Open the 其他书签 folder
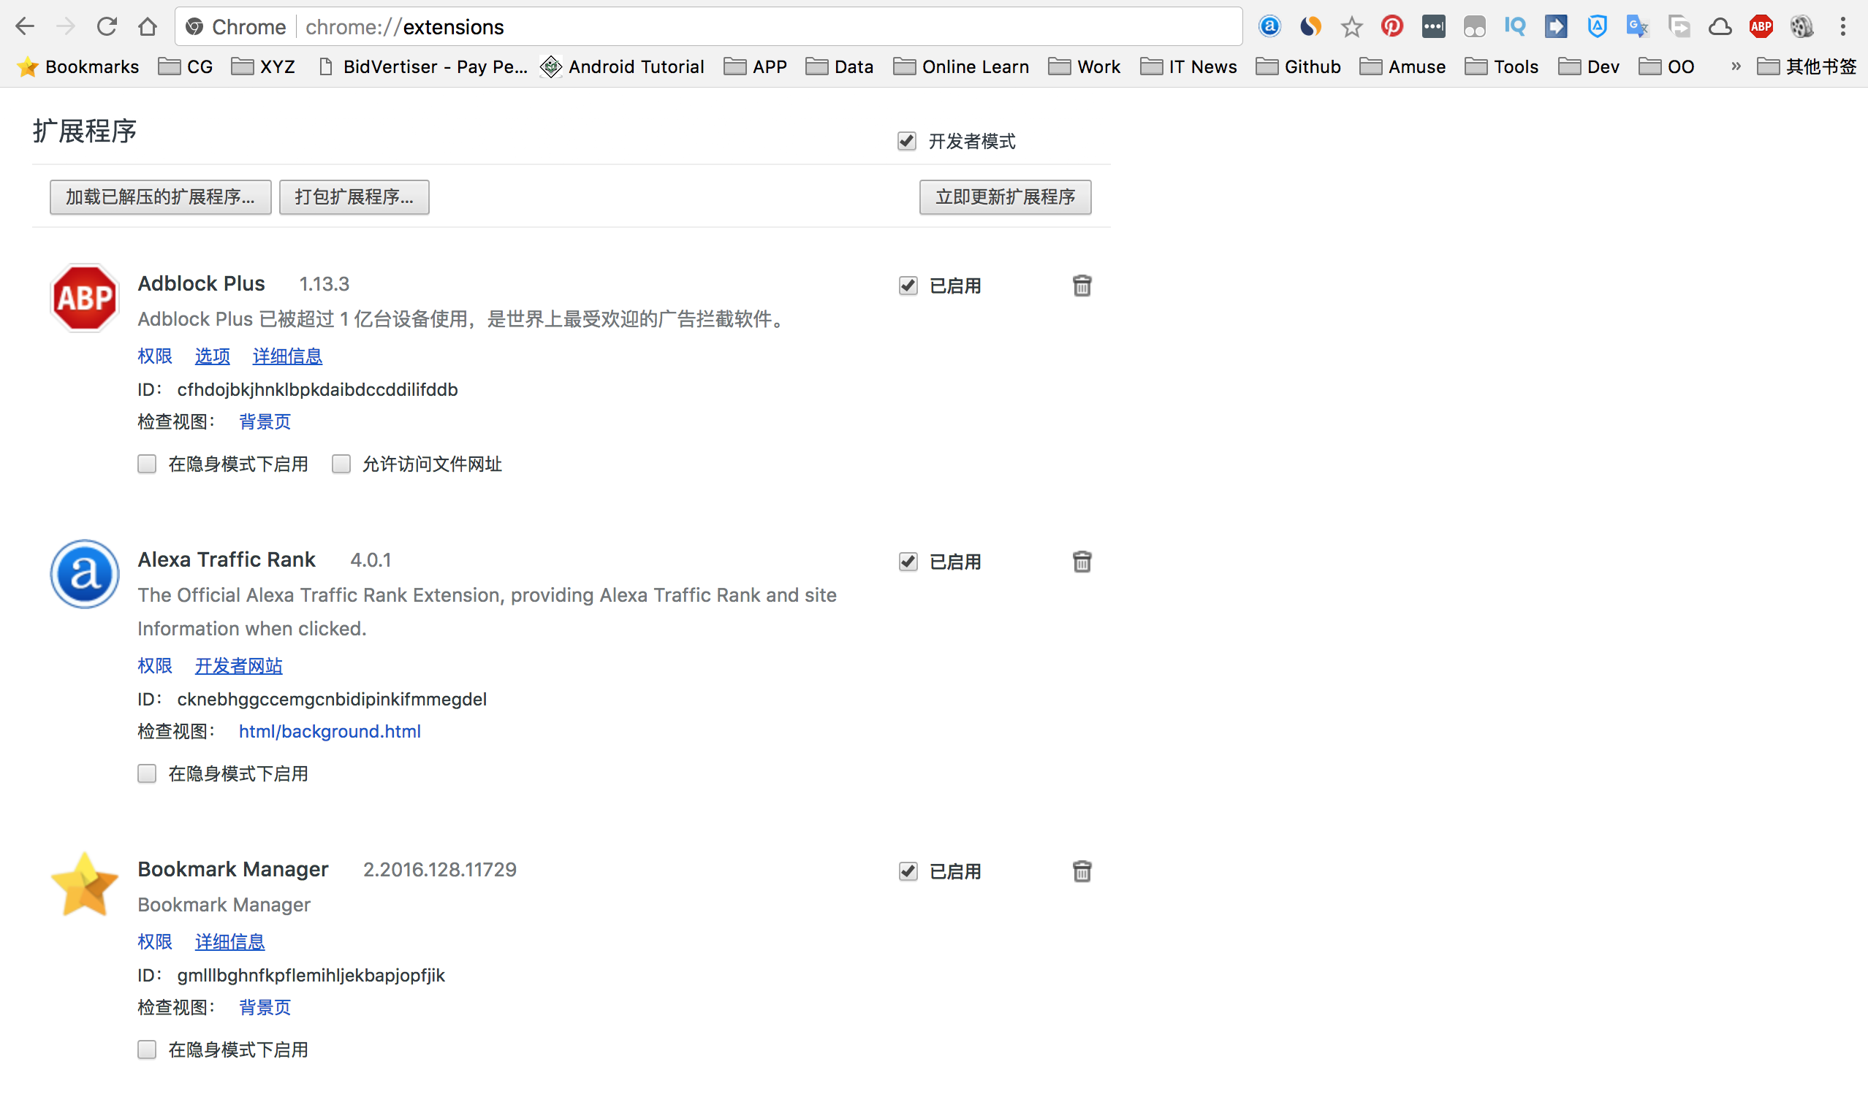This screenshot has height=1113, width=1868. (1807, 66)
